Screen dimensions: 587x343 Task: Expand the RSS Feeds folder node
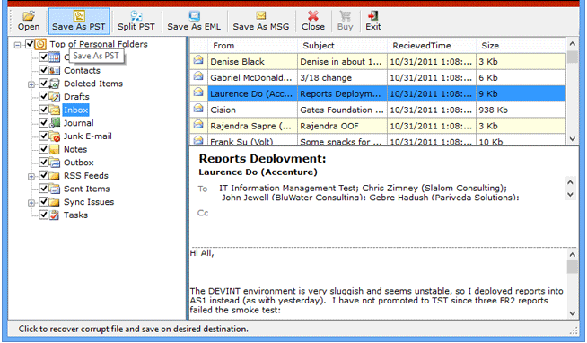click(31, 176)
